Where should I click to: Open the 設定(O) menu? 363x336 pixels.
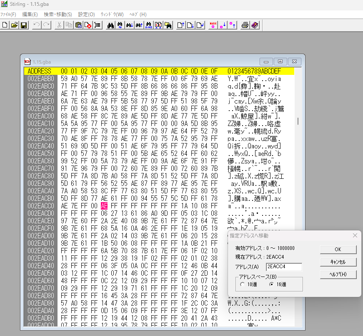86,14
